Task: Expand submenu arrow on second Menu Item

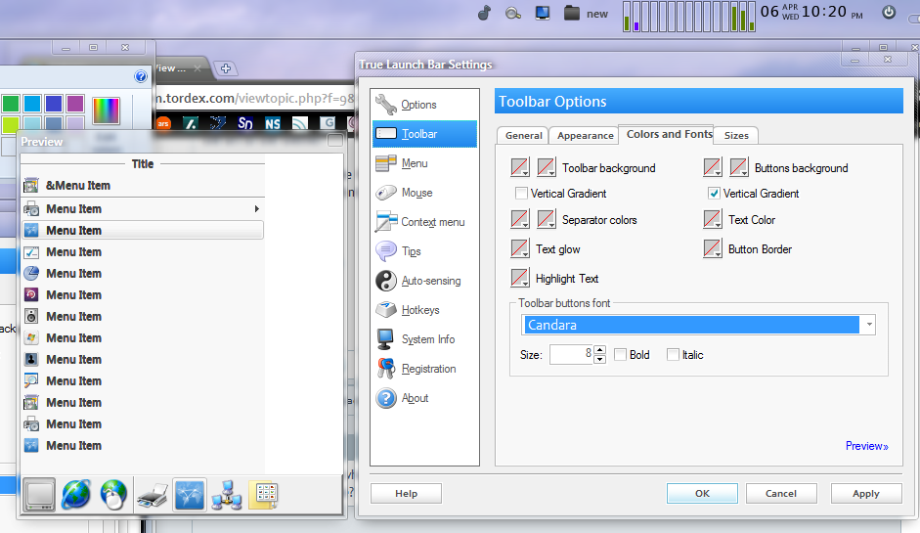Action: (257, 208)
